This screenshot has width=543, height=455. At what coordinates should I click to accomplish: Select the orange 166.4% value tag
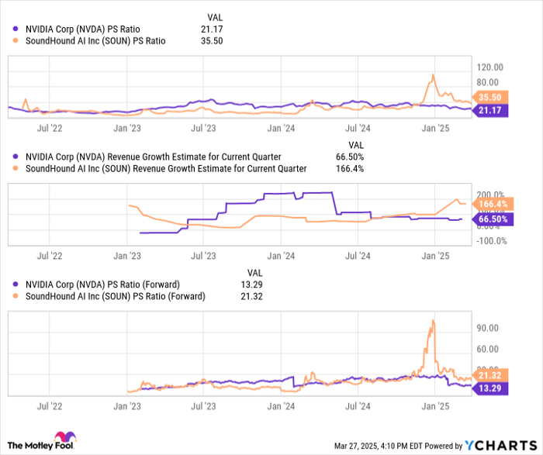493,204
